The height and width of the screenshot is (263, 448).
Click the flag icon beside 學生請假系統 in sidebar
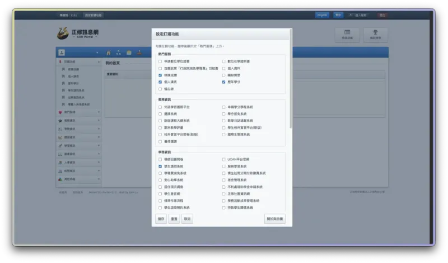63,90
